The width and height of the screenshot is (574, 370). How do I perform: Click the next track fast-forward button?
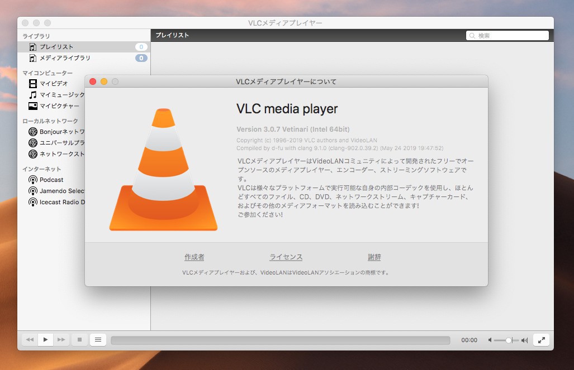pos(61,340)
